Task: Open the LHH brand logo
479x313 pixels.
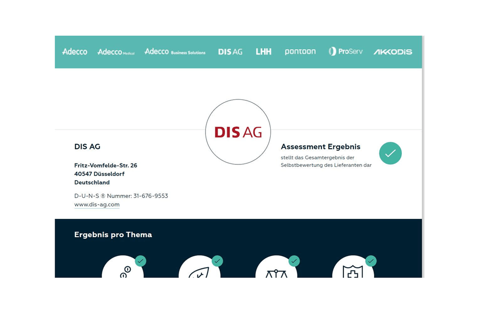Action: [x=263, y=52]
